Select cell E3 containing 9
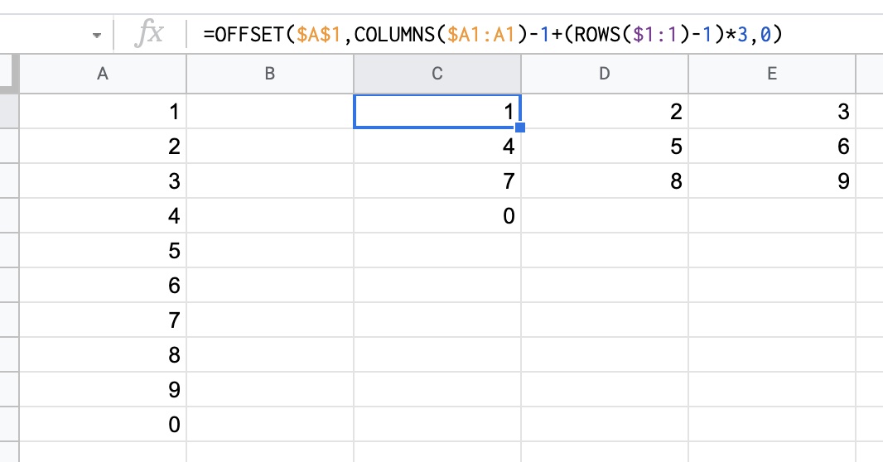 (x=771, y=180)
